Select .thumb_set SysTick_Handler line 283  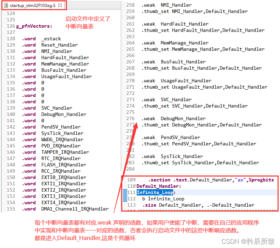(200, 163)
